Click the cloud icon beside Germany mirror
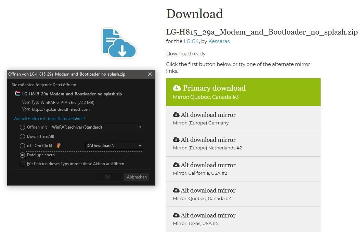 [176, 115]
